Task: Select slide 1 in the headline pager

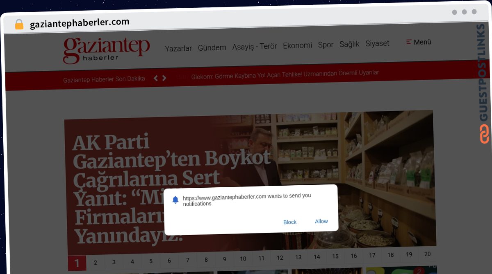Action: pos(77,263)
